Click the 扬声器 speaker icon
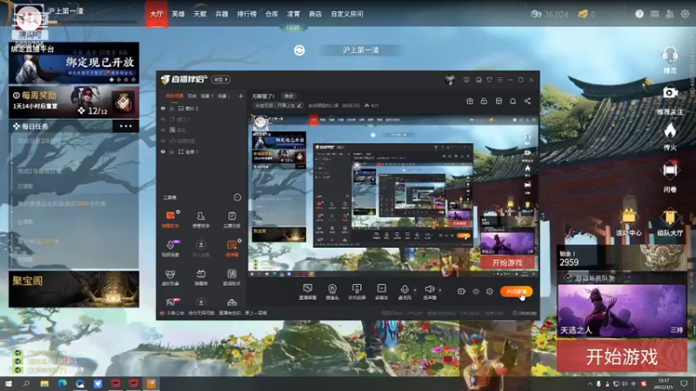696x391 pixels. [429, 289]
